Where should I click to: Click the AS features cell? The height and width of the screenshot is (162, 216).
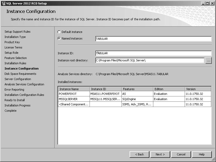137,94
